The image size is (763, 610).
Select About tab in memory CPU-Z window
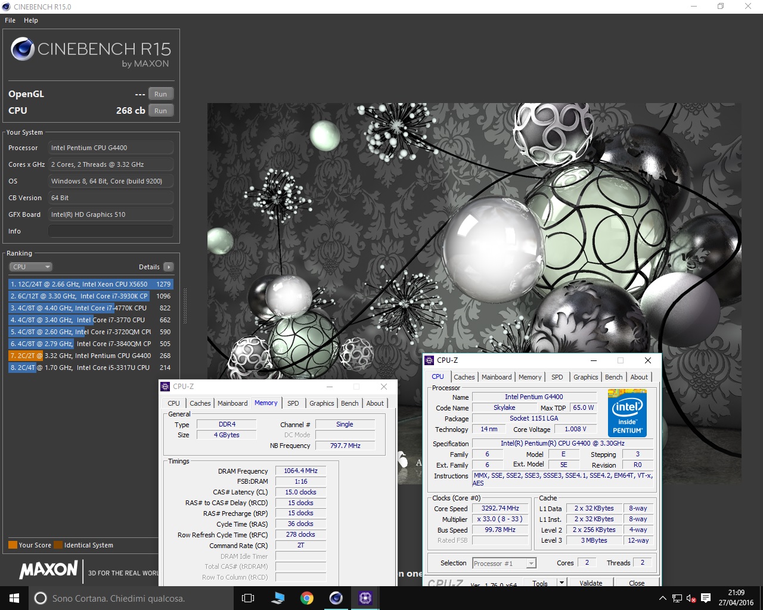(375, 403)
